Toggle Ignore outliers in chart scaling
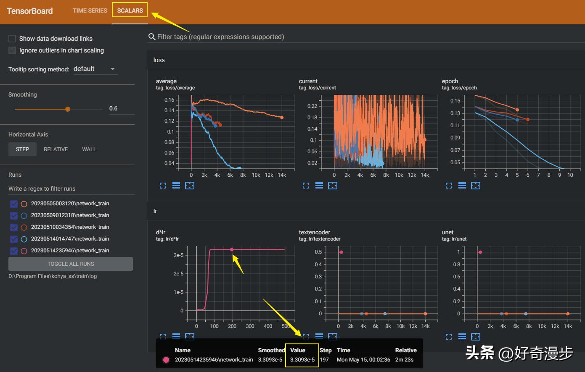 point(12,50)
